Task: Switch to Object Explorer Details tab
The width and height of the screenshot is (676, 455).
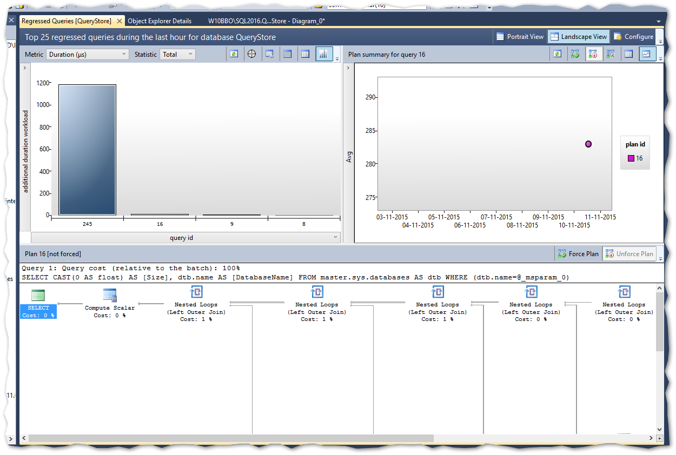Action: click(x=160, y=21)
